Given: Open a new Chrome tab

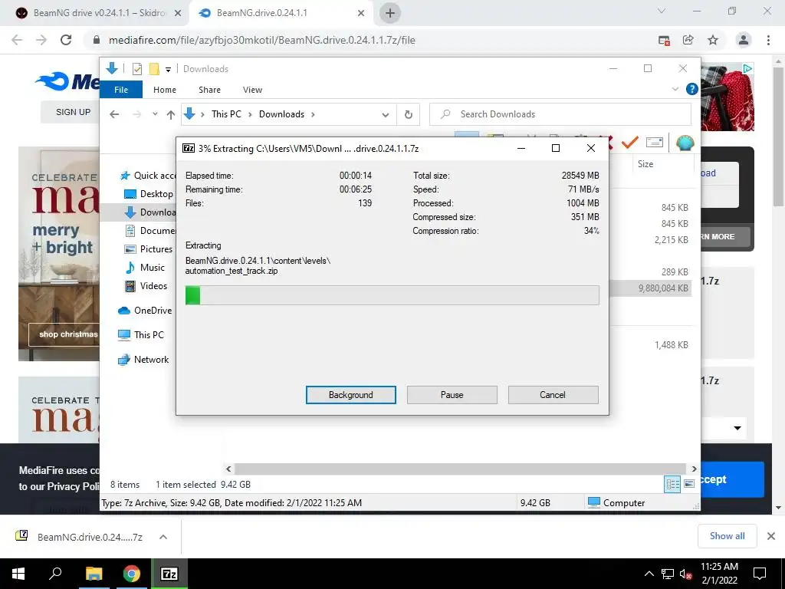Looking at the screenshot, I should point(390,13).
